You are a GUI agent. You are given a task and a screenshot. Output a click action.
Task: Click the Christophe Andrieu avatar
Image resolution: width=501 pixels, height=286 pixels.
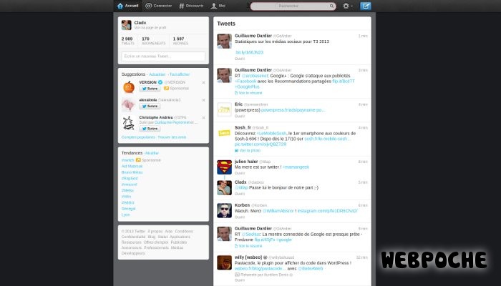(129, 123)
